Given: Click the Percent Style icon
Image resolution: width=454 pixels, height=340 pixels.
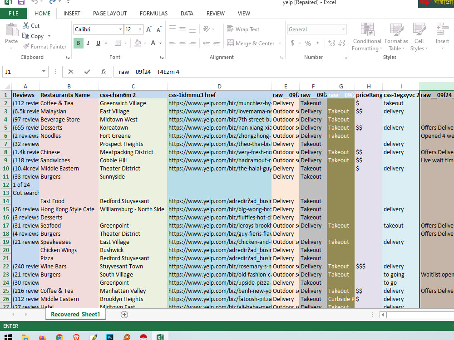Looking at the screenshot, I should 308,43.
